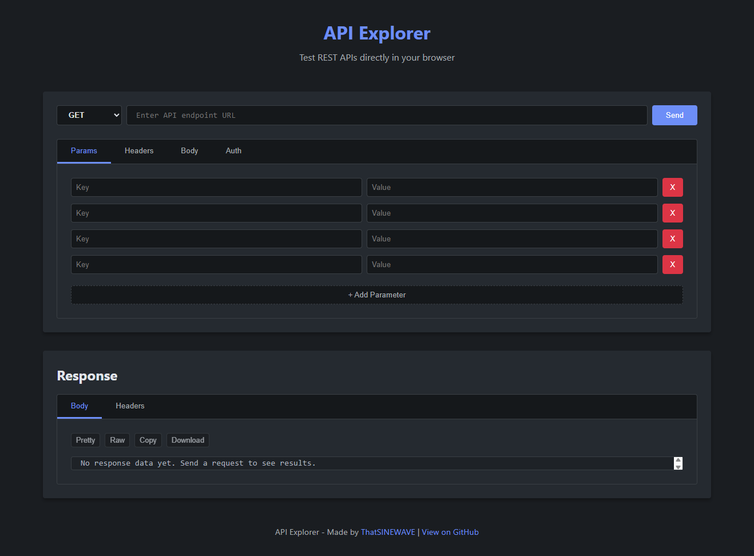Open the request Body tab

[189, 151]
